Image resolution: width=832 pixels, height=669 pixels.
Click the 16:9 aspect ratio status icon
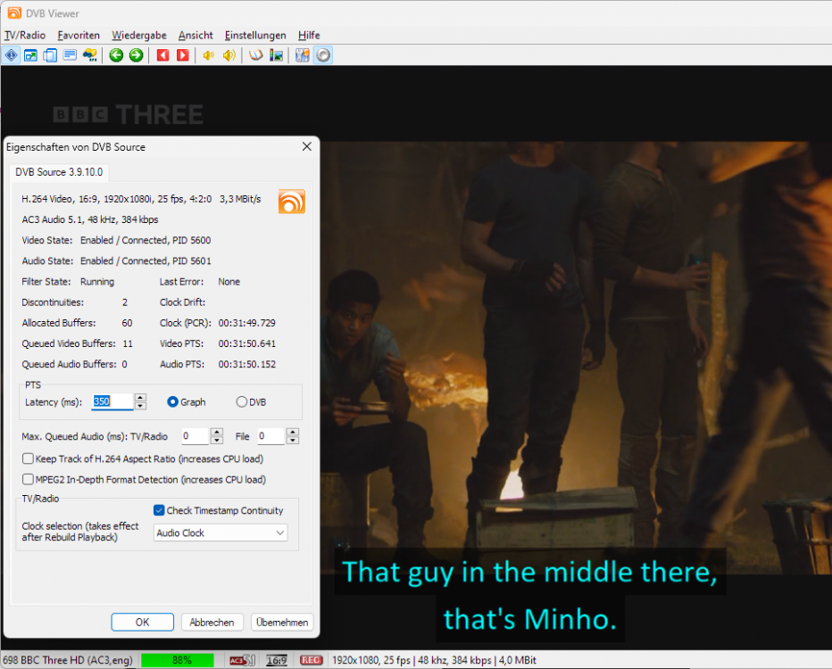pyautogui.click(x=277, y=660)
